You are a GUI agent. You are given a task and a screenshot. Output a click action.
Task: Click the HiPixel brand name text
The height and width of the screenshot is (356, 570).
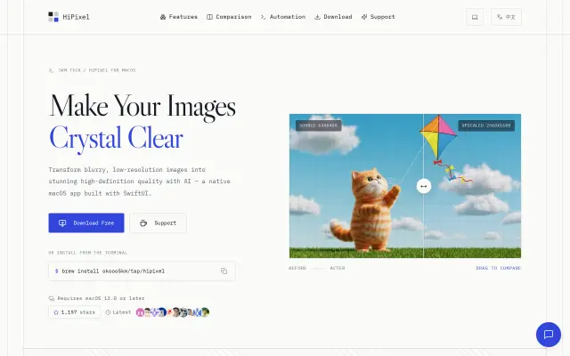tap(76, 17)
